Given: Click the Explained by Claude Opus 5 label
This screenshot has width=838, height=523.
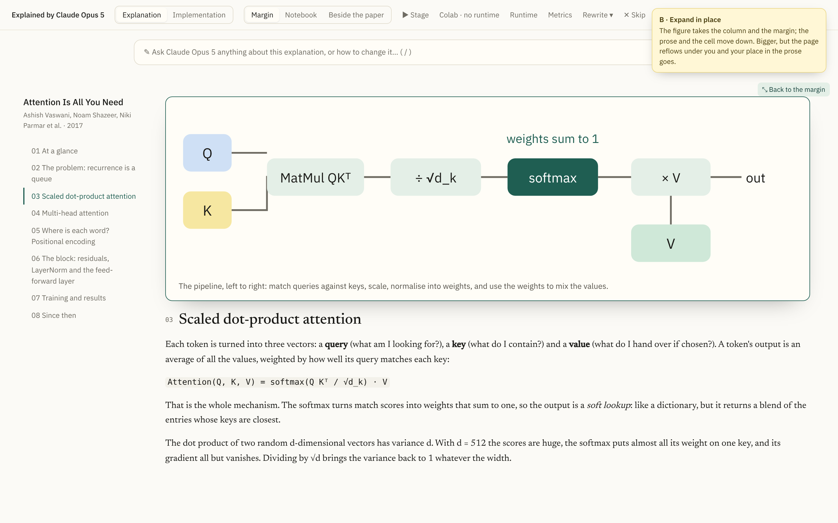Looking at the screenshot, I should [x=58, y=15].
